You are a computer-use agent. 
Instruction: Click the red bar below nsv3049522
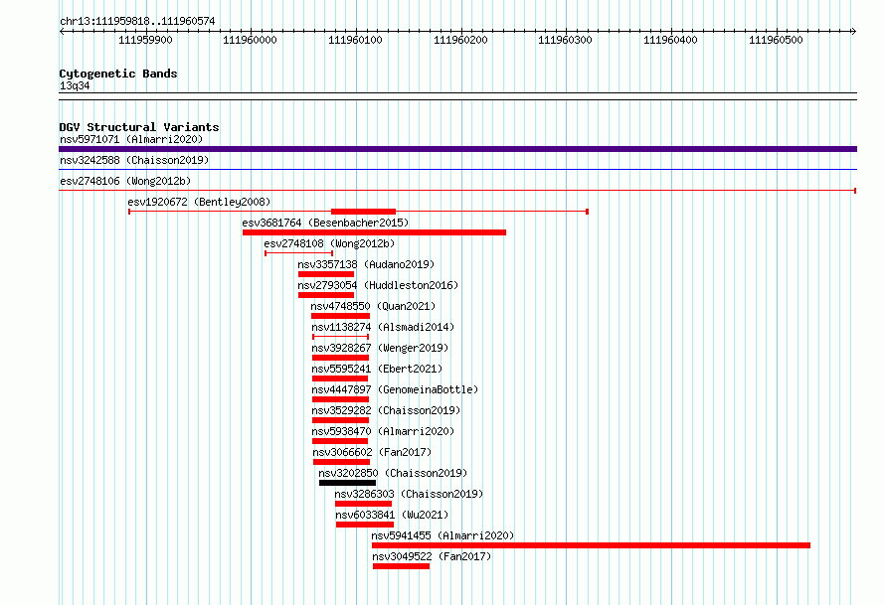402,566
